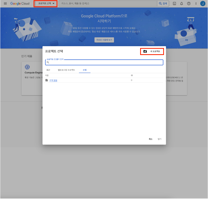This screenshot has height=199, width=208.
Task: Focus the 프로젝트 및 폴더 검색 field
Action: pyautogui.click(x=104, y=62)
